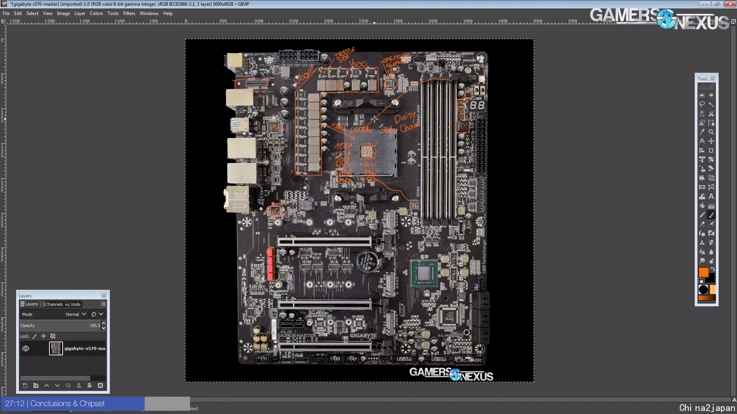Reset colors to default black and white

point(700,281)
